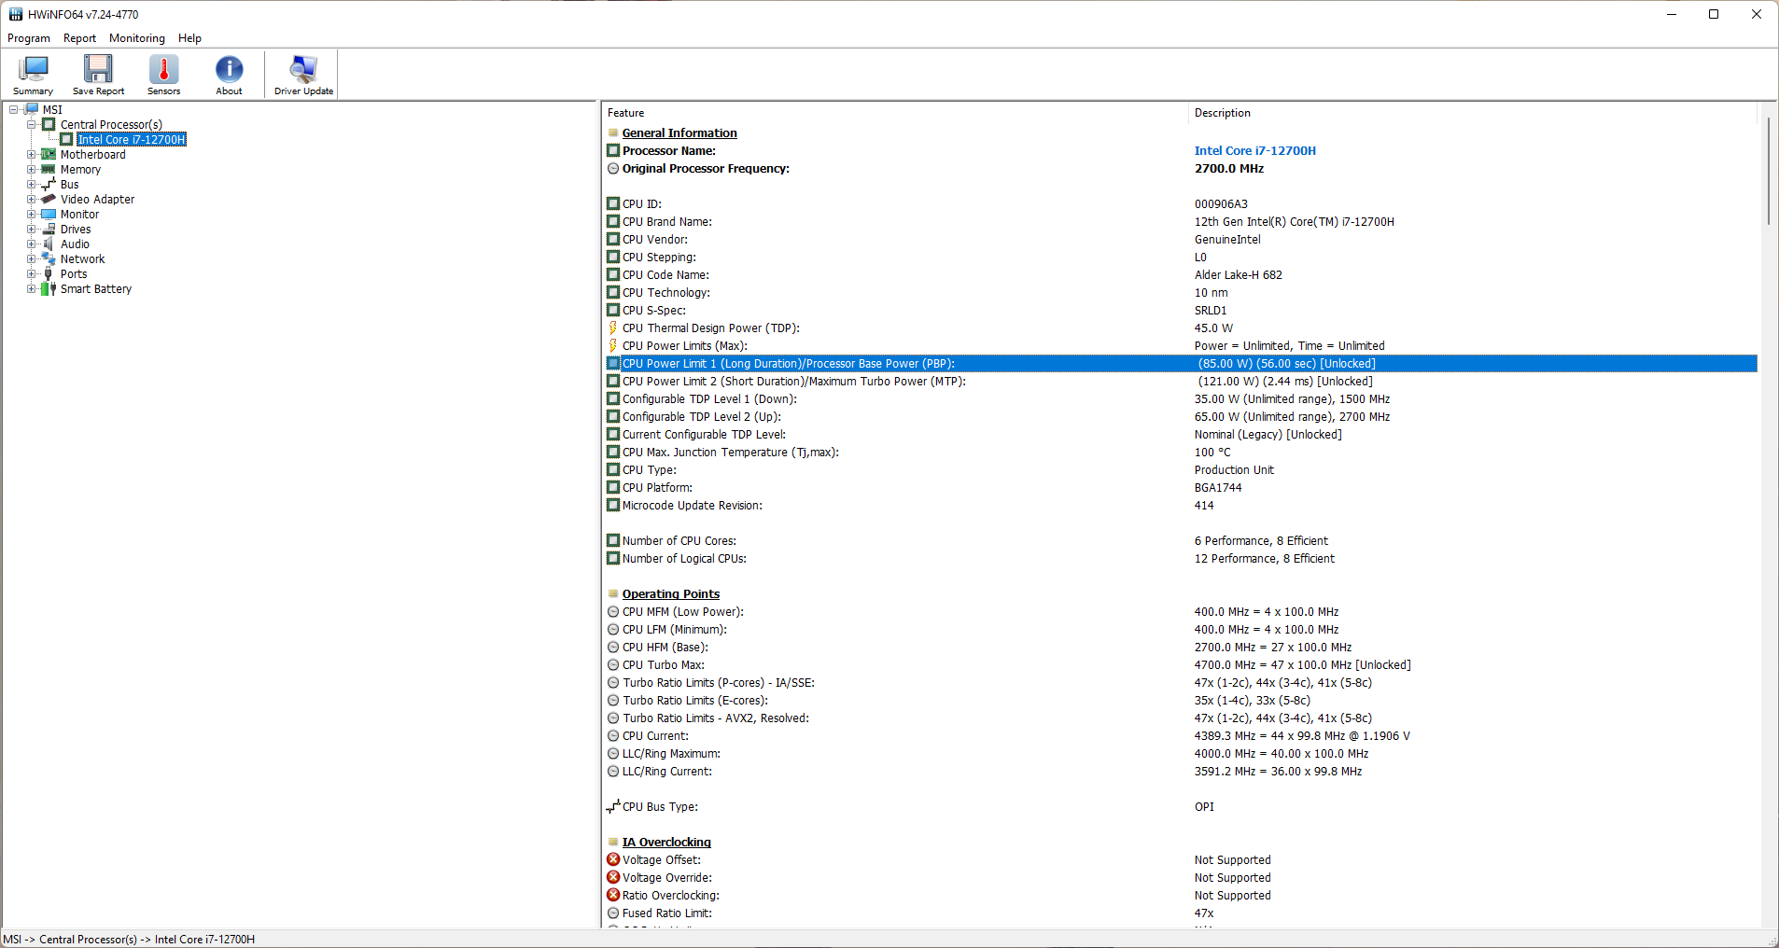Open the Summary toolbar icon
The width and height of the screenshot is (1779, 948).
(x=34, y=75)
